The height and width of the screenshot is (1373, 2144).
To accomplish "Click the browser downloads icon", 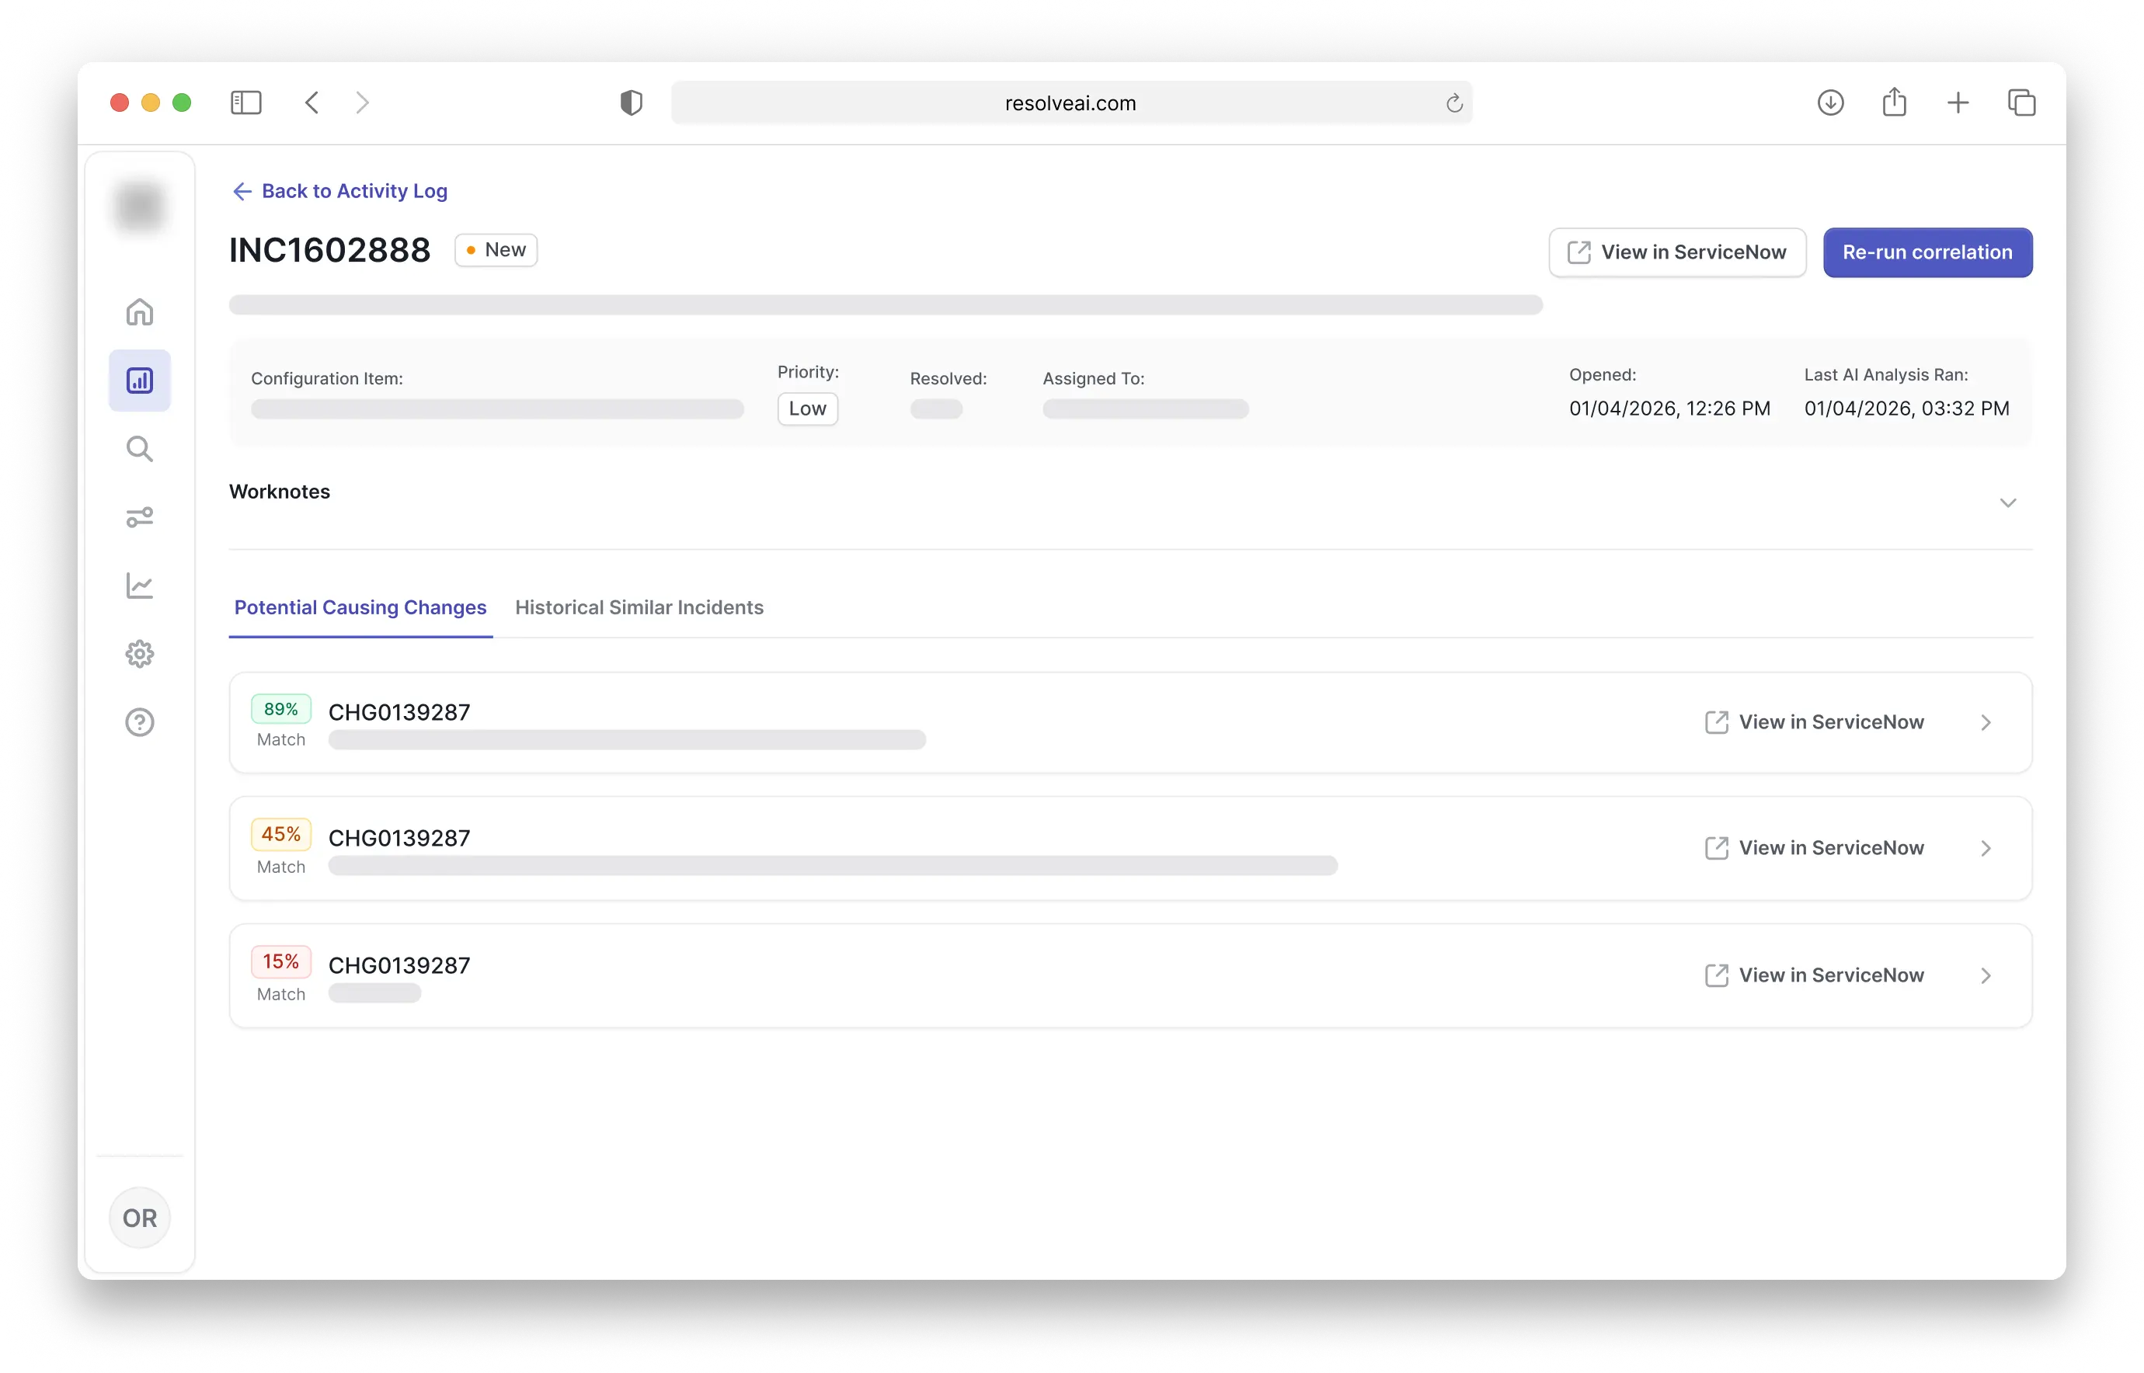I will click(x=1830, y=103).
